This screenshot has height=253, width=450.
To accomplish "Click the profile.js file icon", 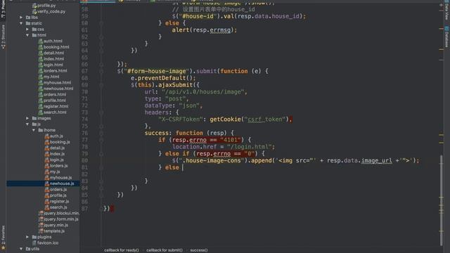I will tap(47, 195).
